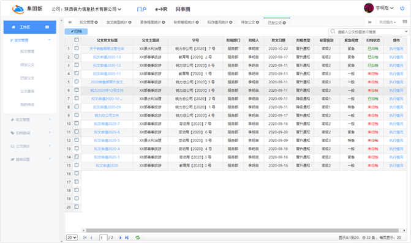The height and width of the screenshot is (243, 411).
Task: Click the power logout icon
Action: click(402, 9)
